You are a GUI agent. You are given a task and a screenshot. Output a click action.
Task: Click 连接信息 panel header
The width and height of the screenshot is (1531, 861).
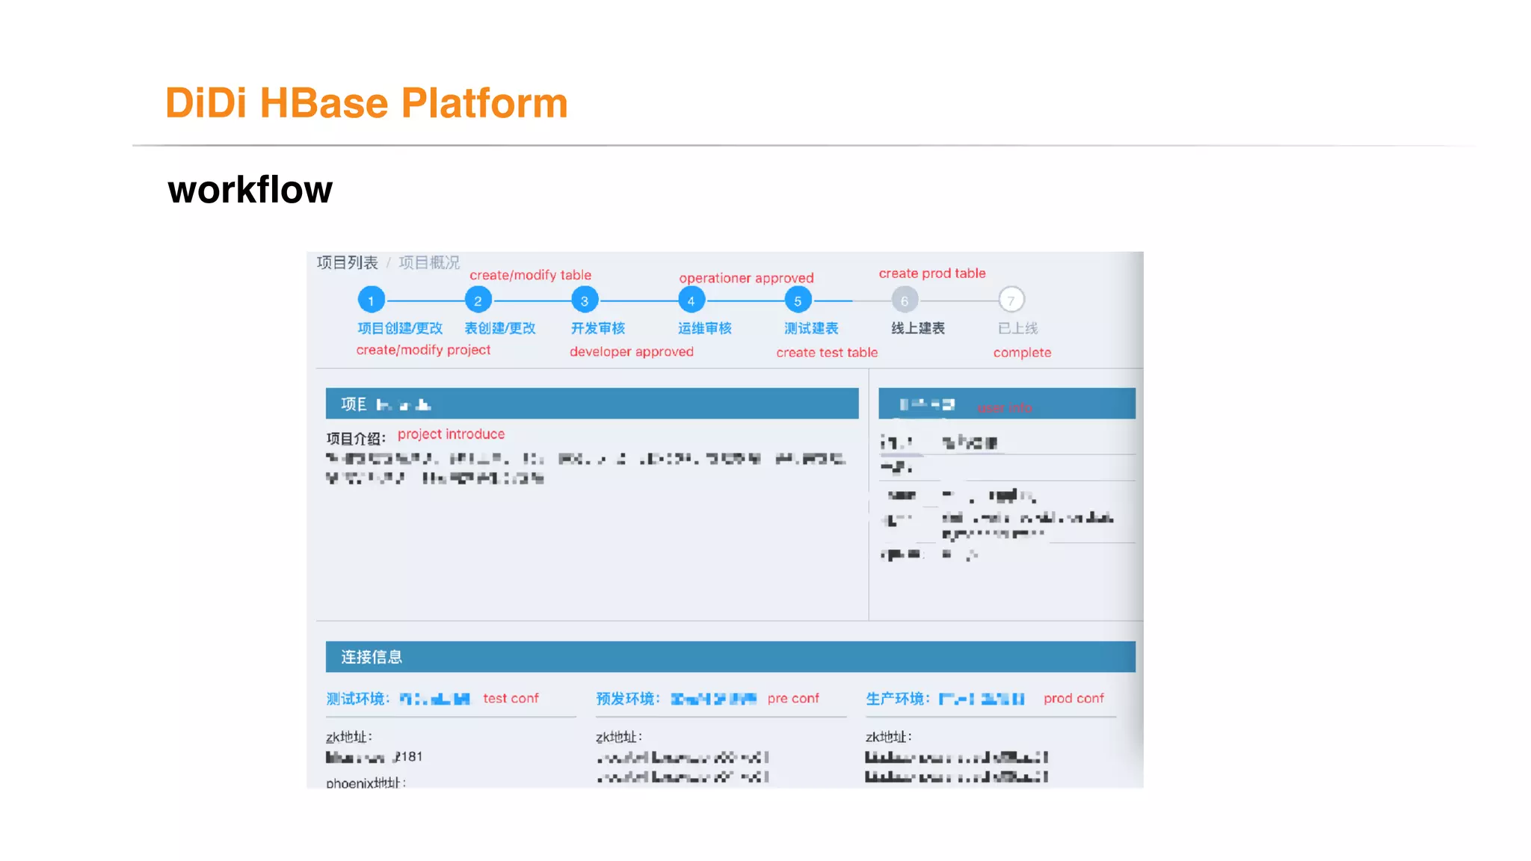pyautogui.click(x=730, y=657)
